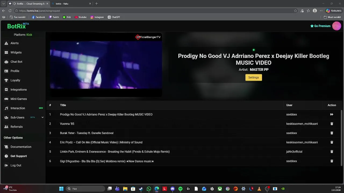Open Steam from the taskbar

click(x=141, y=189)
